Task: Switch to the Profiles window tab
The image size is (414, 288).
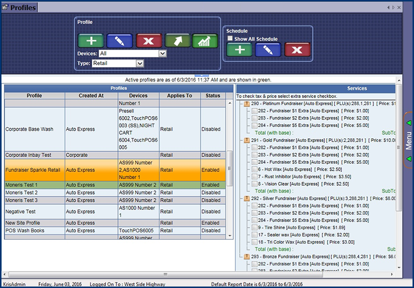Action: [x=19, y=8]
